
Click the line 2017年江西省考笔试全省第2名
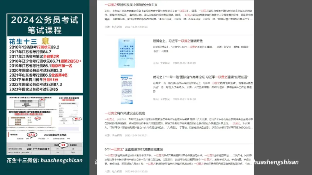pyautogui.click(x=34, y=56)
